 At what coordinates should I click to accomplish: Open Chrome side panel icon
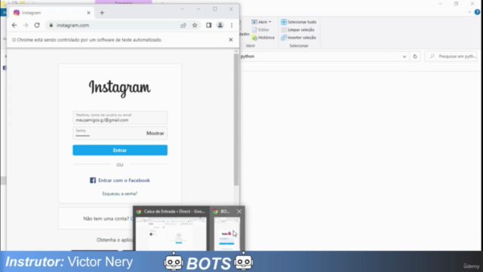208,25
